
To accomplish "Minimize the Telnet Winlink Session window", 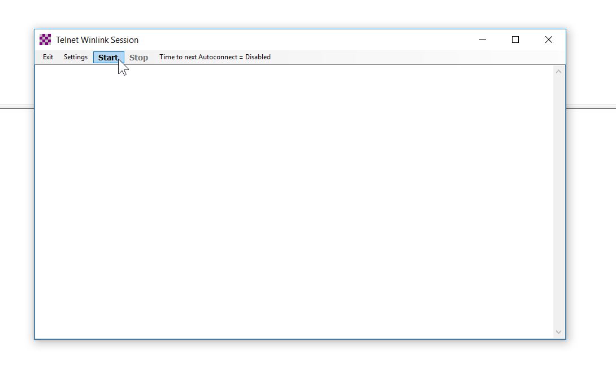I will coord(483,40).
